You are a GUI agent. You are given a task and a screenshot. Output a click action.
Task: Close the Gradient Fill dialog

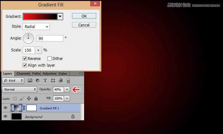point(95,4)
